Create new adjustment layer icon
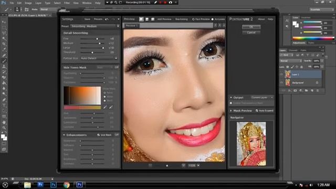Screen dimensions: 336x189 (301, 91)
